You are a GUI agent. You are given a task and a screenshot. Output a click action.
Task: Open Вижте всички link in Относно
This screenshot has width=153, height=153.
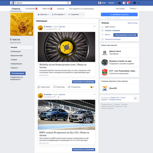(x=133, y=23)
